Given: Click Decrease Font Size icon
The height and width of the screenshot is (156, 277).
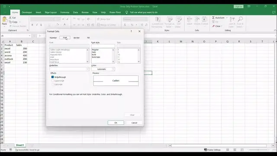Looking at the screenshot, I should [x=68, y=19].
